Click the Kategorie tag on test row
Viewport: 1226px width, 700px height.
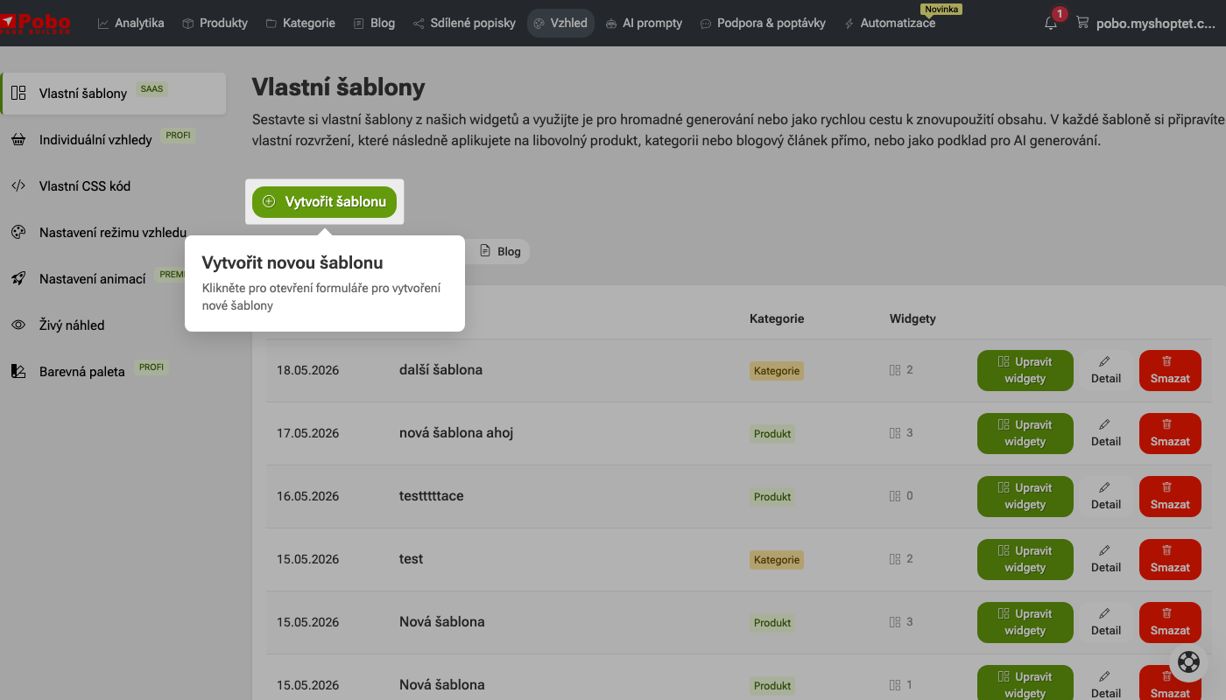coord(776,560)
